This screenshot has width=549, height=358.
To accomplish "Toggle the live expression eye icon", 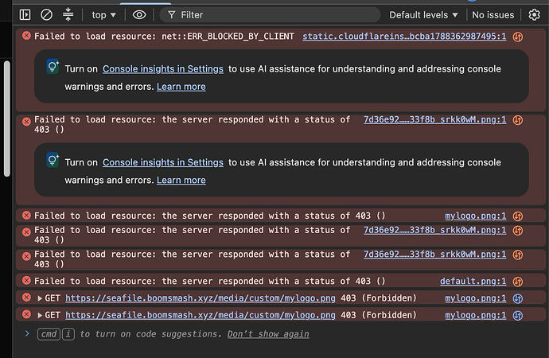I will click(x=139, y=14).
